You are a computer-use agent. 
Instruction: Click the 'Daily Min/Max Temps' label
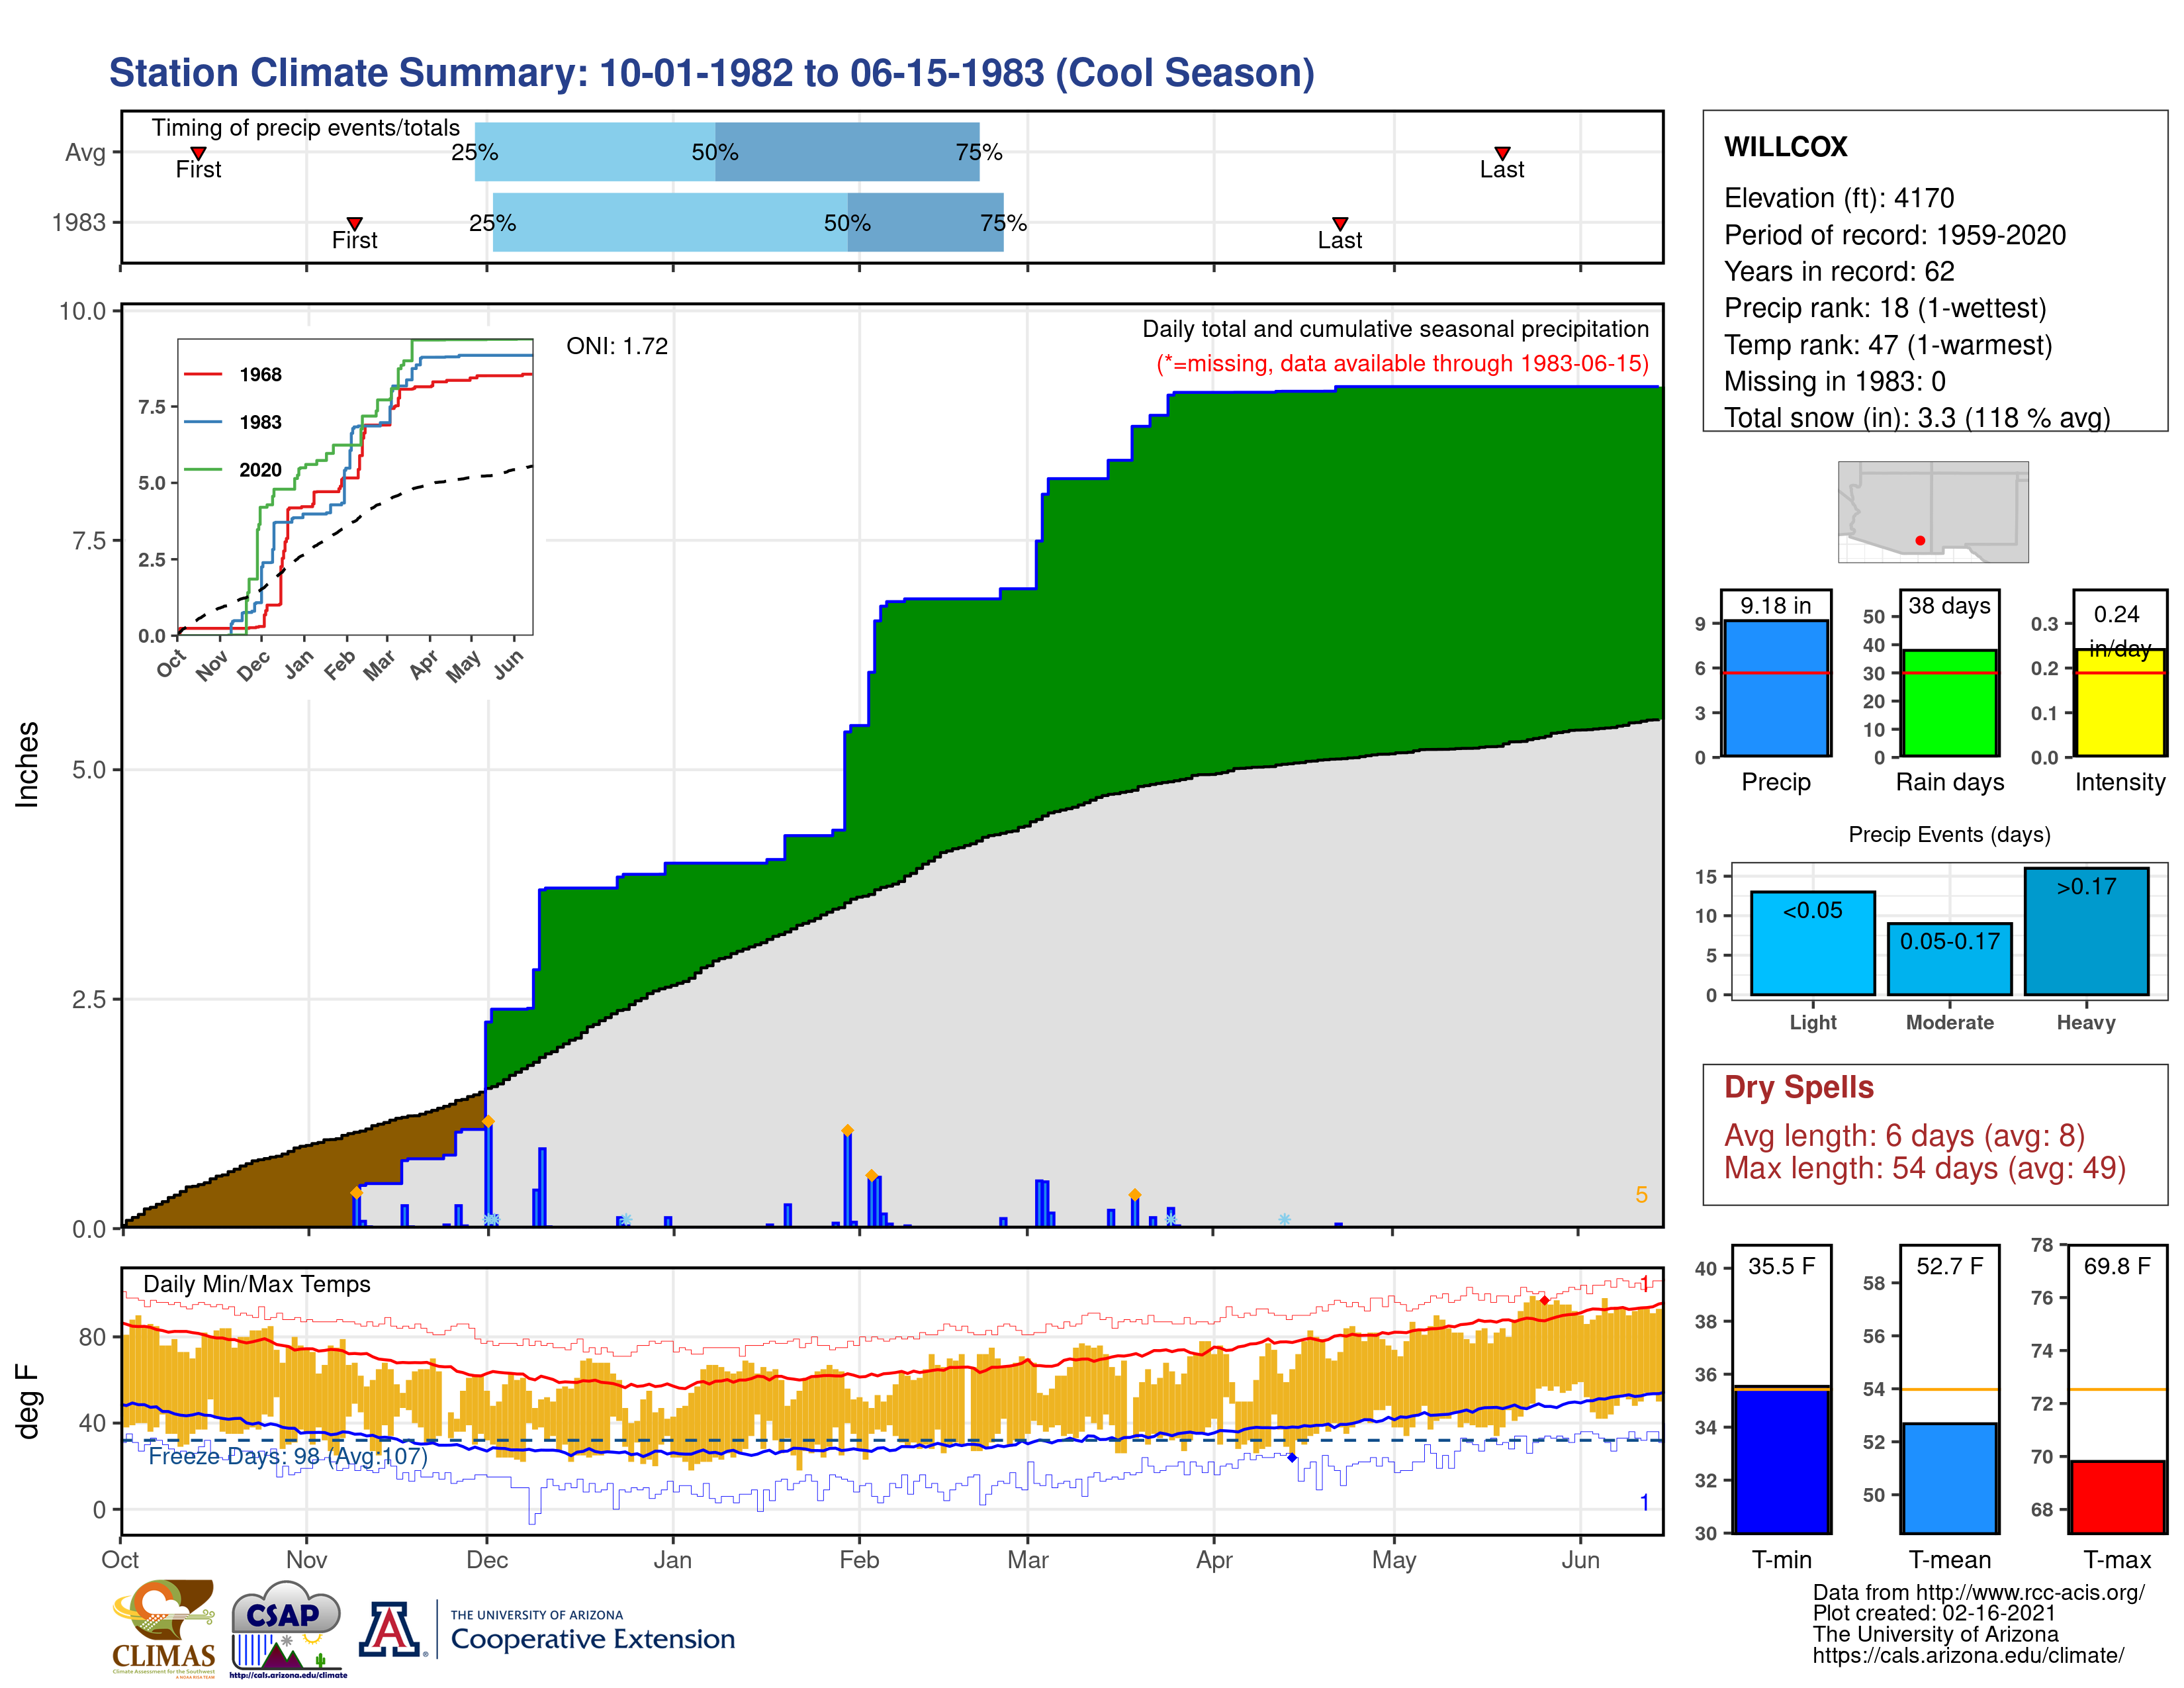[x=257, y=1284]
